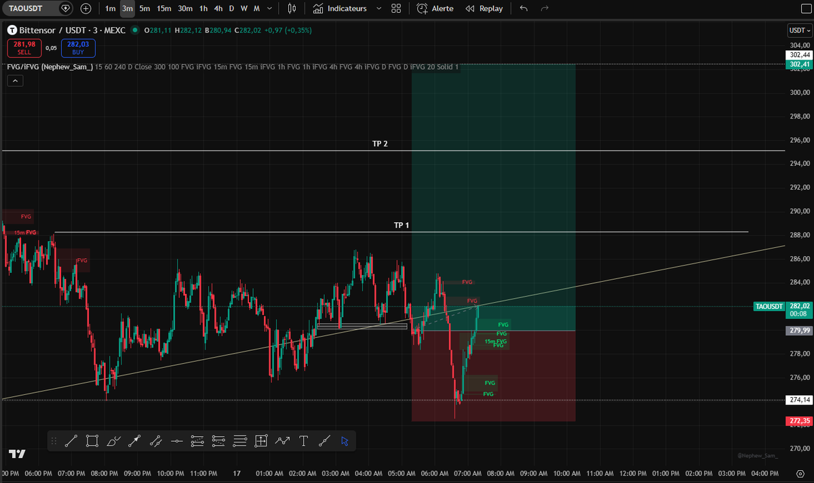The image size is (814, 483).
Task: Select the fixed range measure tool
Action: pos(260,441)
